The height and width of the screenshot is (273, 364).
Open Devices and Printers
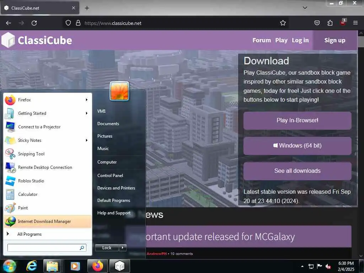(x=116, y=188)
